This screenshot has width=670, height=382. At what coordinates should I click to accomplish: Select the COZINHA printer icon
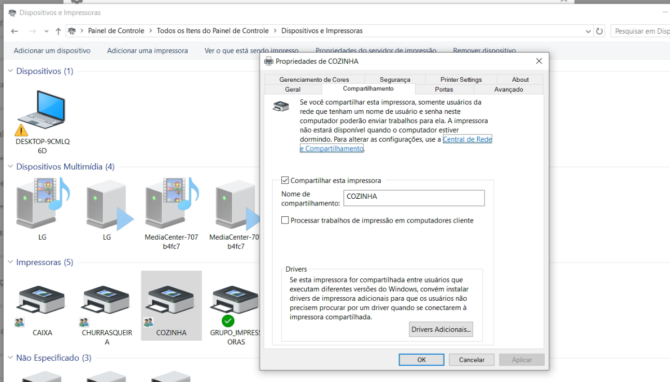[x=171, y=299]
